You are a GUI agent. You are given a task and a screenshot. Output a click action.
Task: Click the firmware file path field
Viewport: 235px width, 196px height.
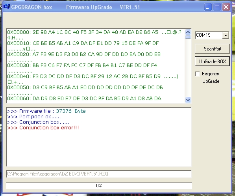(99, 174)
